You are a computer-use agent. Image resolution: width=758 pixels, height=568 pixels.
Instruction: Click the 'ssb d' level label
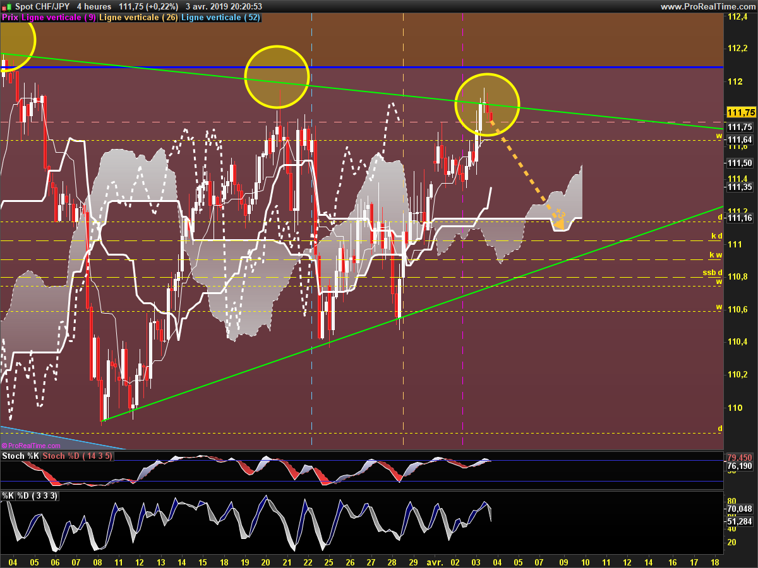[x=713, y=273]
